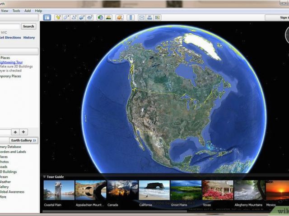The height and width of the screenshot is (216, 289).
Task: Select the Borders and Labels layer
Action: [x=13, y=152]
